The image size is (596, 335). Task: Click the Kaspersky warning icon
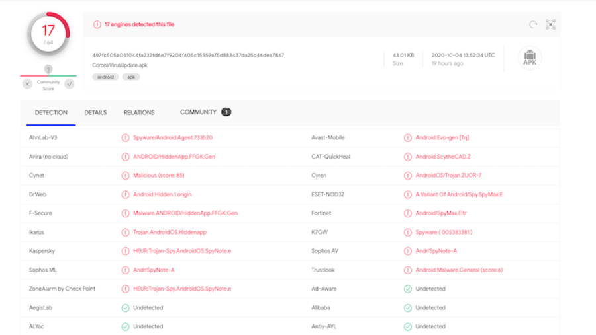[125, 251]
